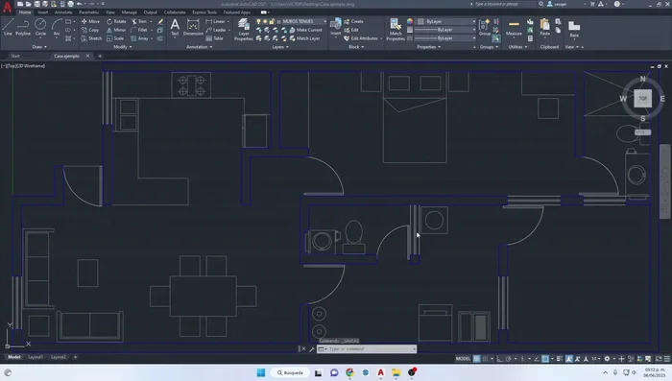The image size is (672, 381).
Task: Click the Match Properties tool
Action: (396, 29)
